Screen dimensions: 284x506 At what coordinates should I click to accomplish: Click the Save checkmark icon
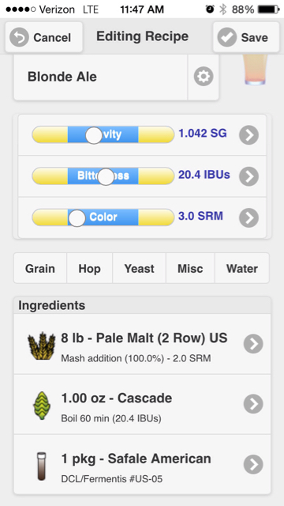227,37
